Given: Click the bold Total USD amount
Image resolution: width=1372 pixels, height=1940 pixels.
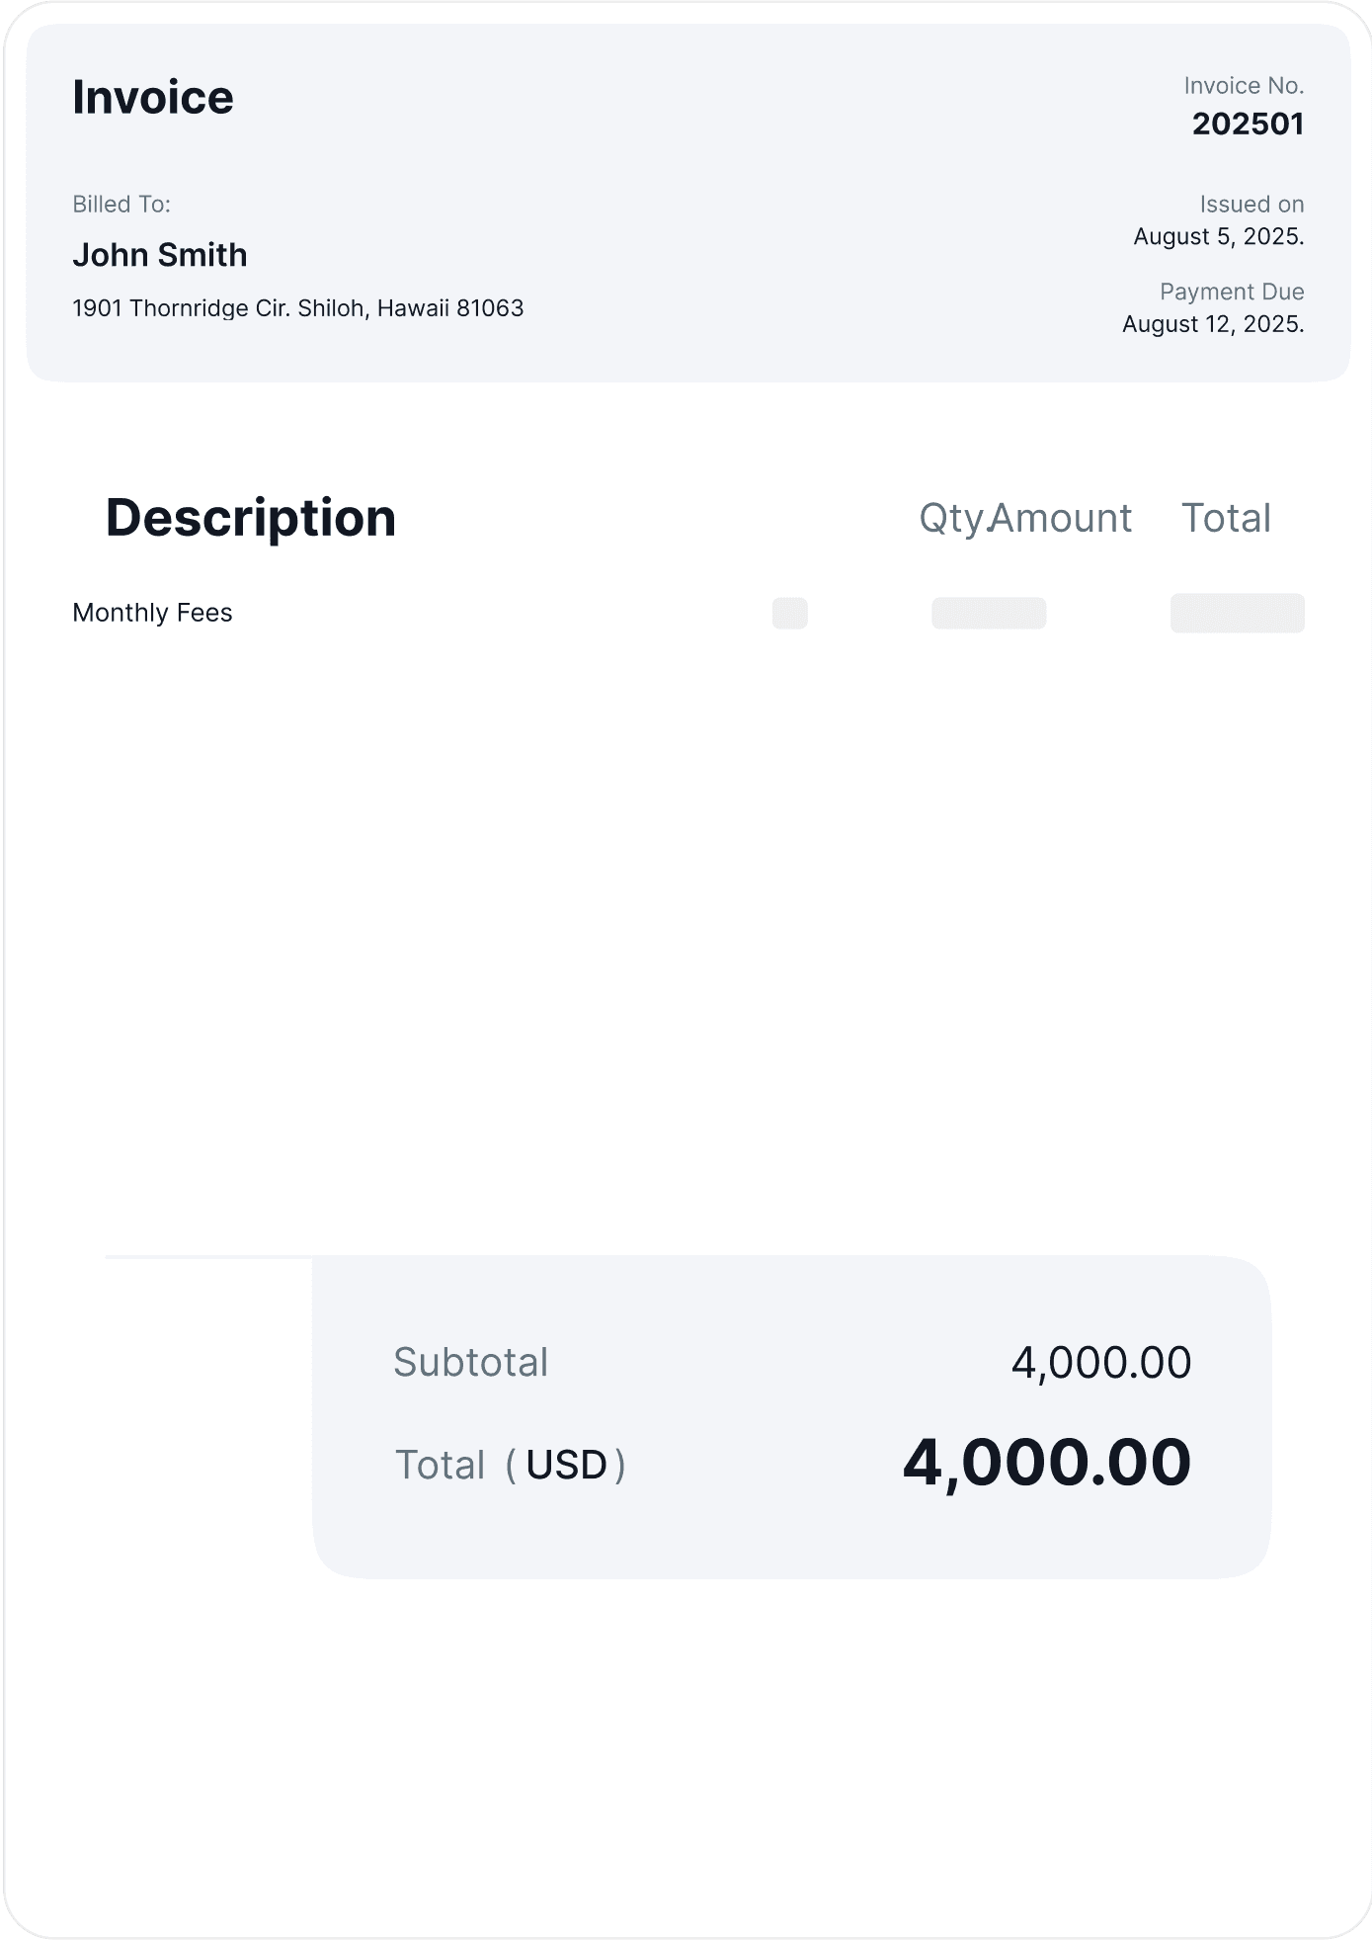Looking at the screenshot, I should coord(1047,1464).
